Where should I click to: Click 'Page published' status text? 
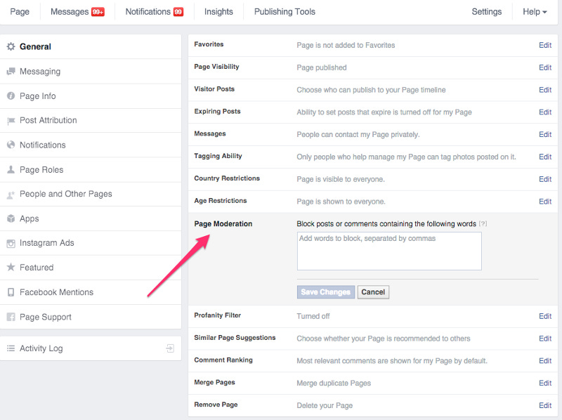pos(322,67)
